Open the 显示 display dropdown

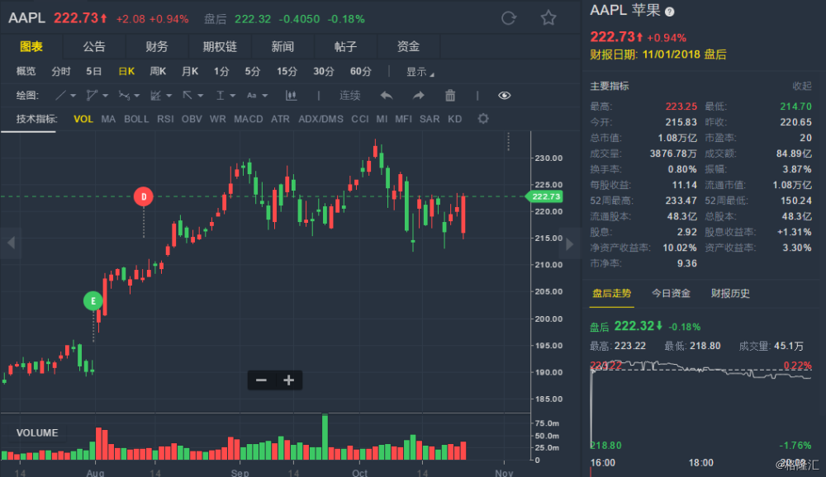click(x=420, y=72)
